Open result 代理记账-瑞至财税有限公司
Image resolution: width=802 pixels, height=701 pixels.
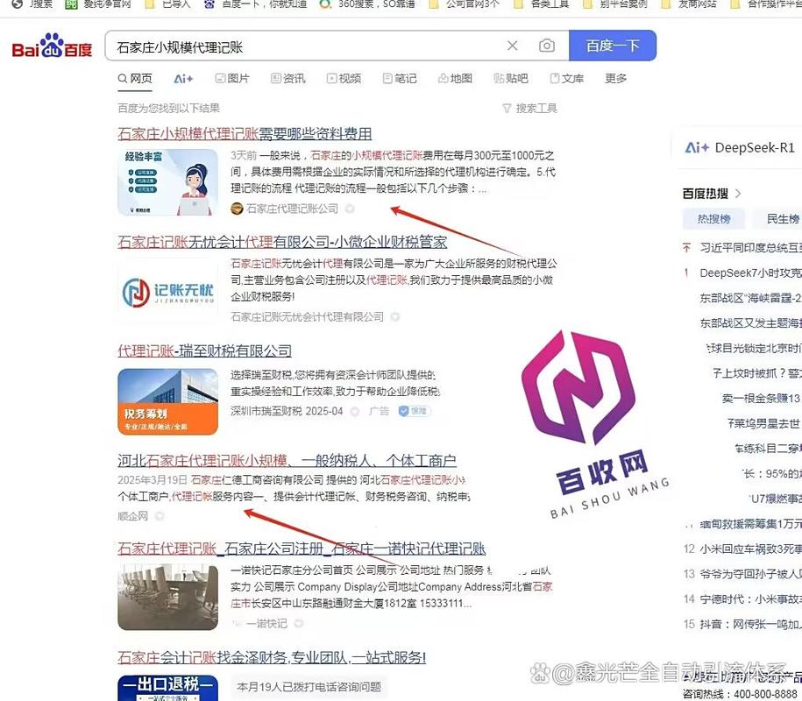pyautogui.click(x=204, y=350)
